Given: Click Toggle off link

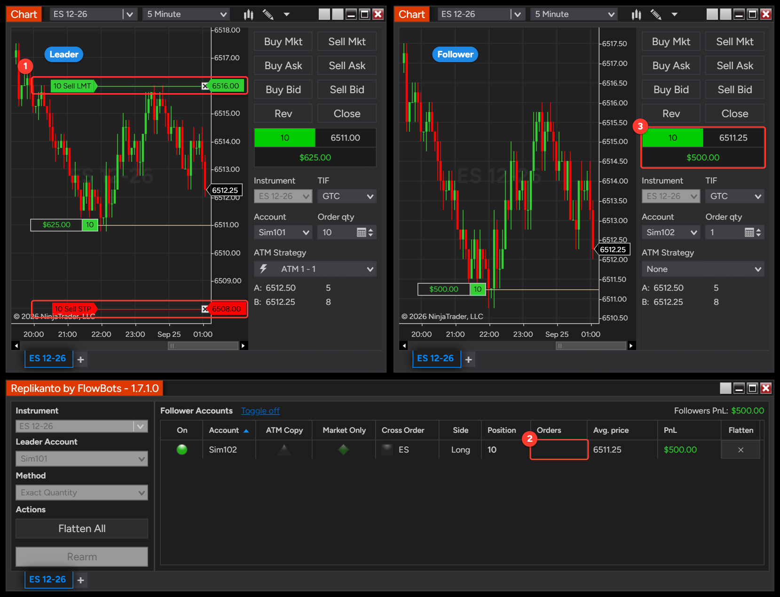Looking at the screenshot, I should (260, 411).
